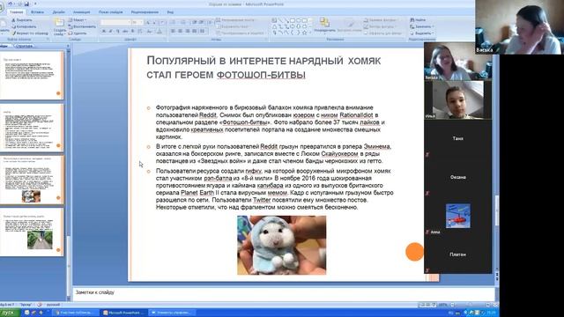564x317 pixels.
Task: Open the Replace (Заменить) dropdown
Action: coord(421,26)
